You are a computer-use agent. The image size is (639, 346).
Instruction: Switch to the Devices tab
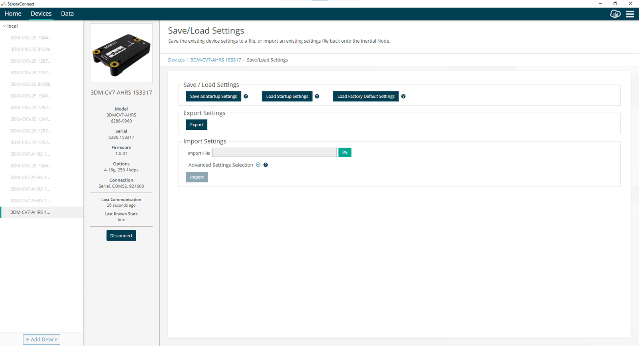[x=41, y=14]
